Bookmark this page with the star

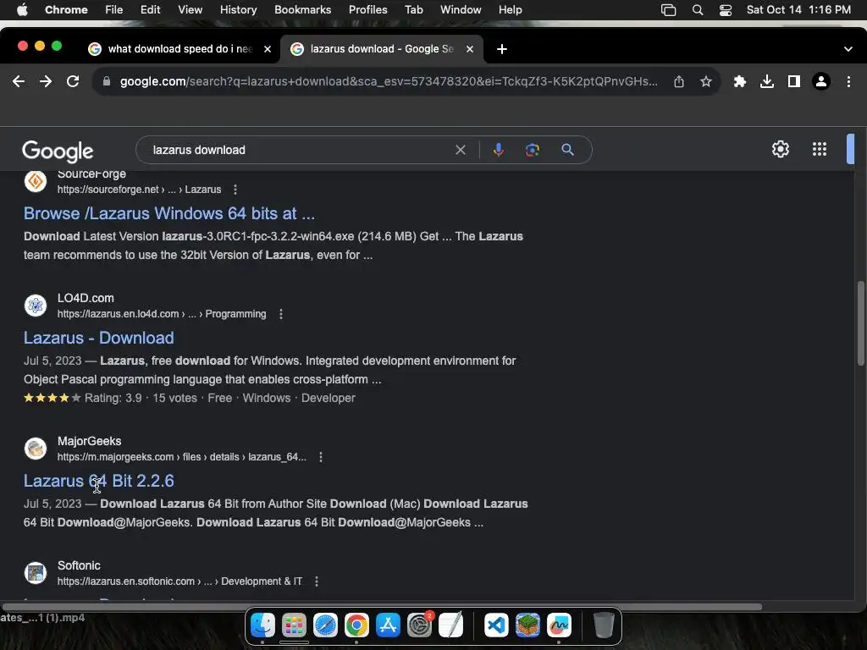[x=706, y=81]
